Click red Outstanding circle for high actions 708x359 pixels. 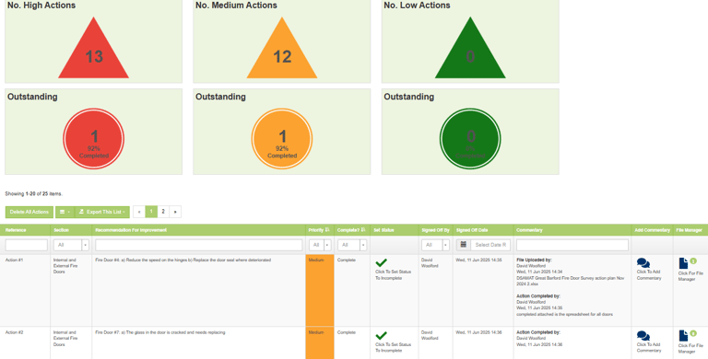[x=93, y=139]
